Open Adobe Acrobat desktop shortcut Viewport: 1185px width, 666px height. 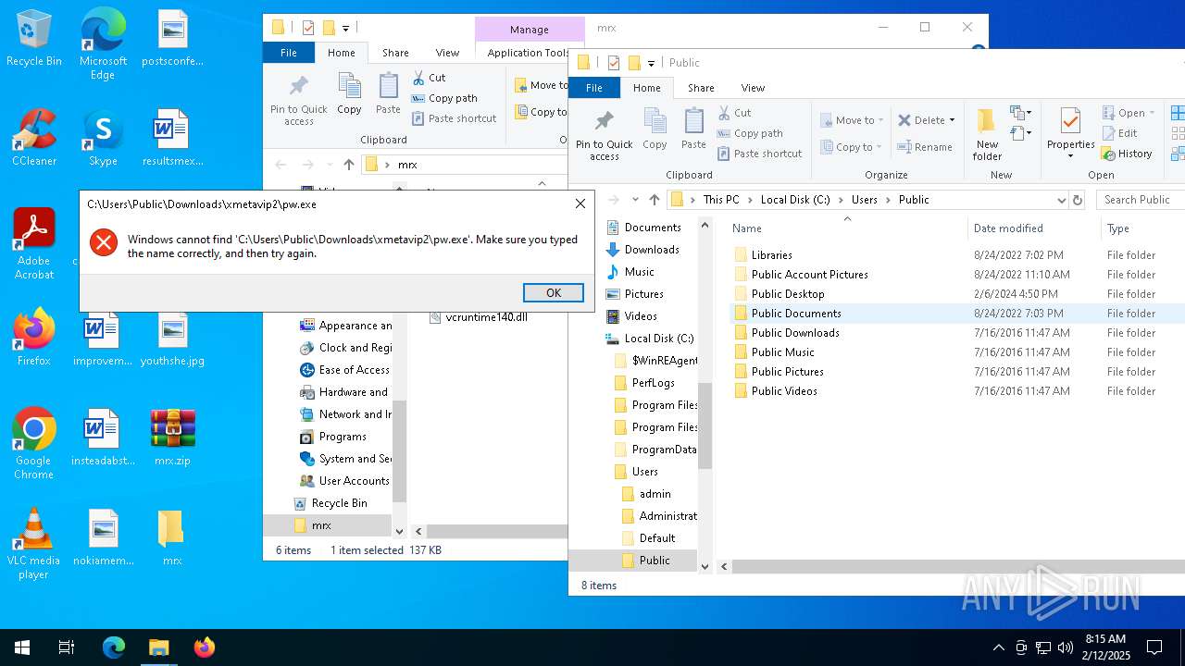[x=34, y=244]
